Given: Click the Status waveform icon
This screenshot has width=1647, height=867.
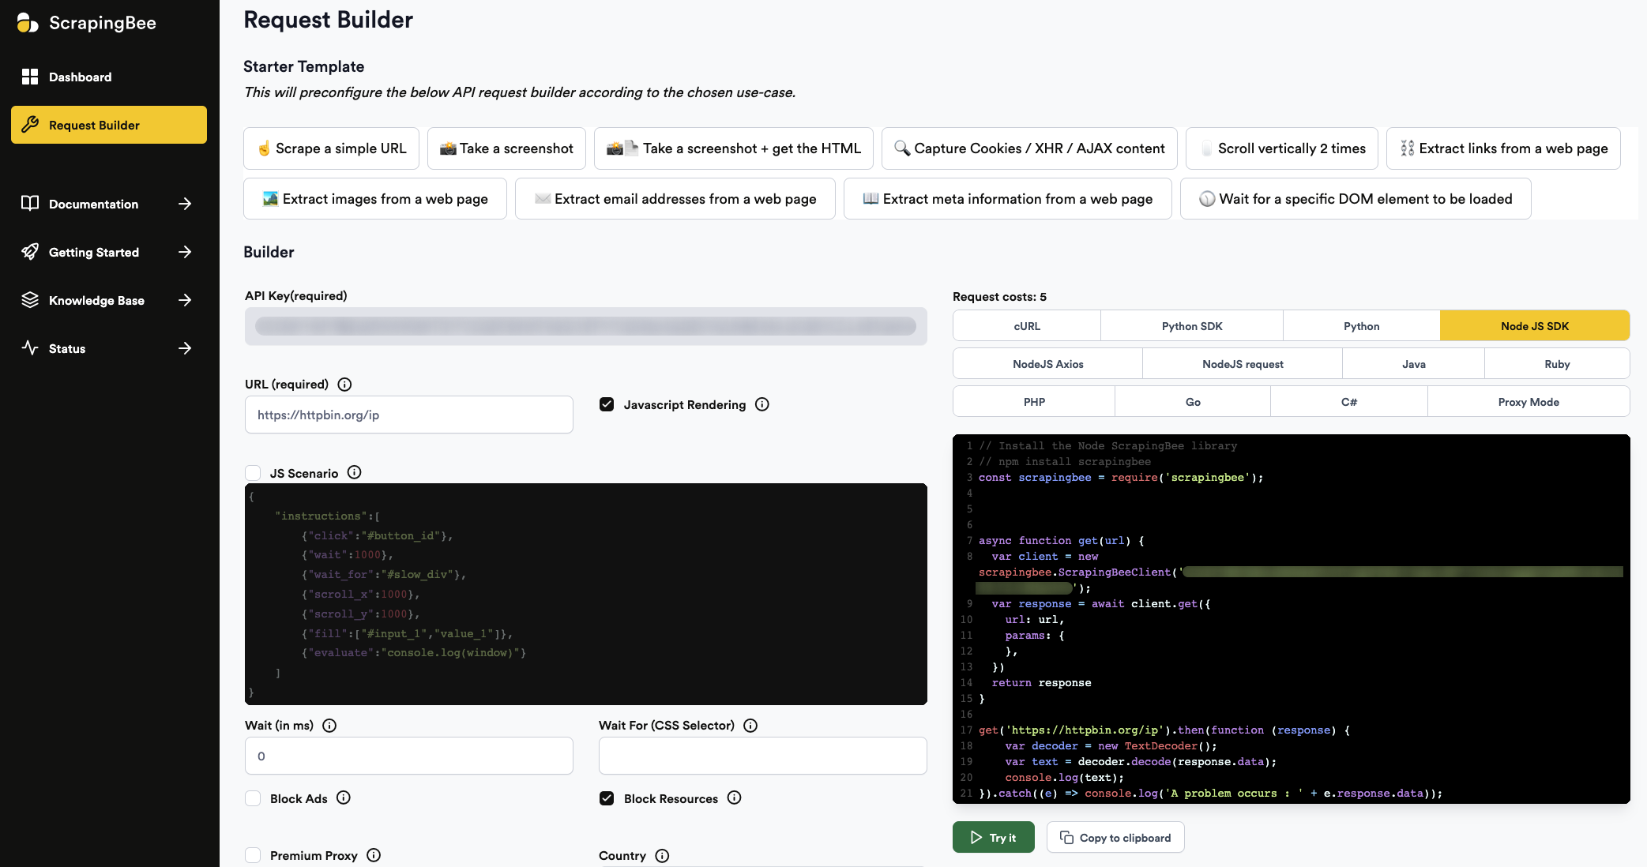Looking at the screenshot, I should pyautogui.click(x=30, y=348).
